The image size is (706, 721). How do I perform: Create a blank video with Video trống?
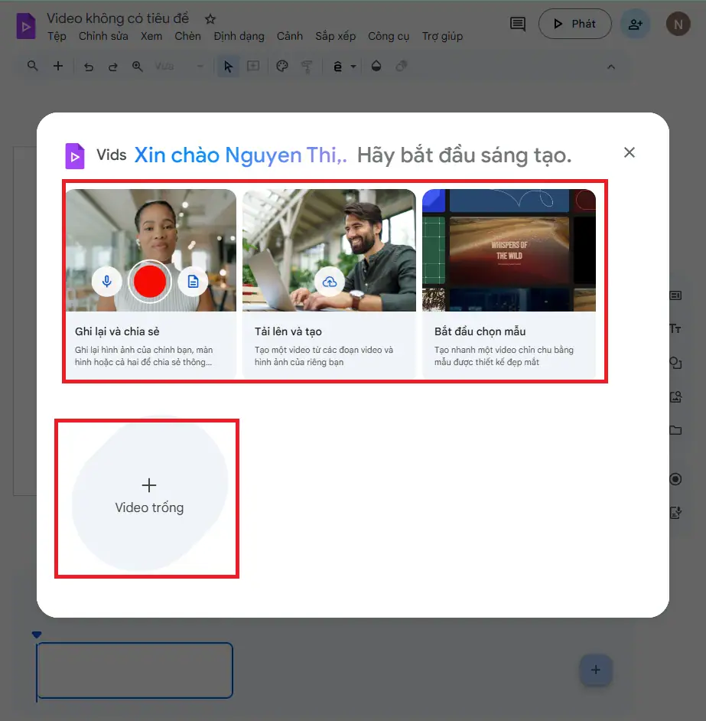point(149,496)
